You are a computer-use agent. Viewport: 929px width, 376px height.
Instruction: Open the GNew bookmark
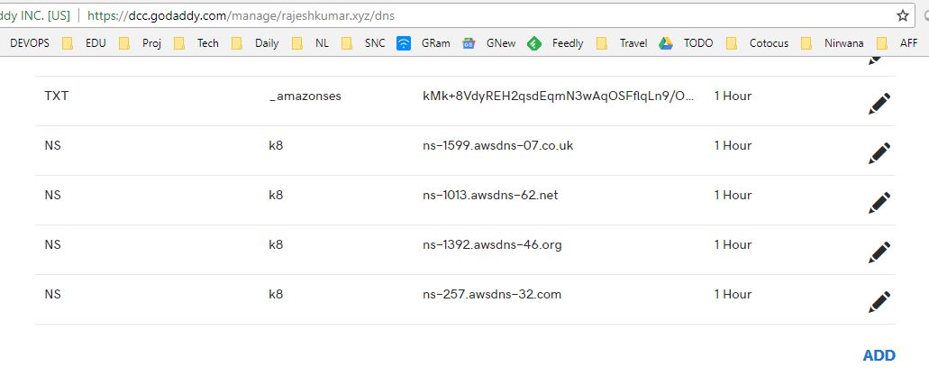click(x=491, y=42)
